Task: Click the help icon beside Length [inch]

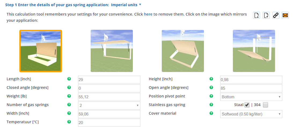Action: (69, 79)
